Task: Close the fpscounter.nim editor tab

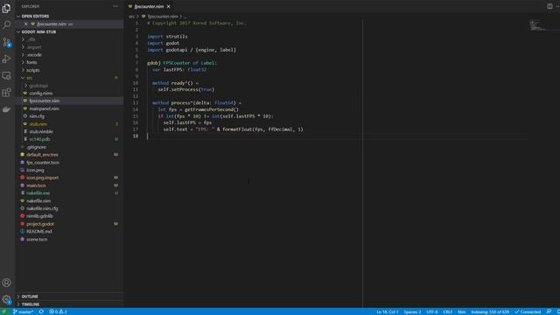Action: (x=169, y=6)
